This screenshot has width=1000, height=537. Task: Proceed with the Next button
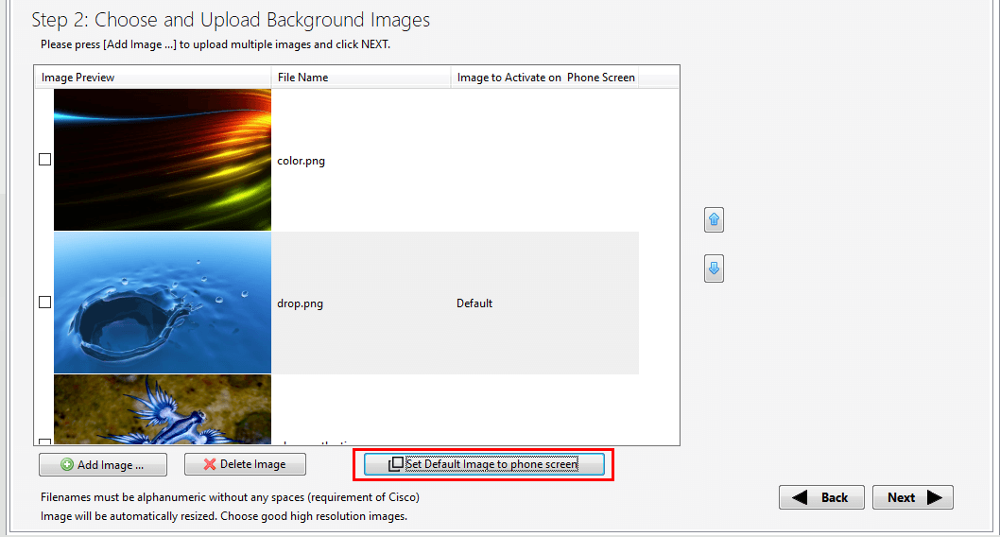(913, 497)
